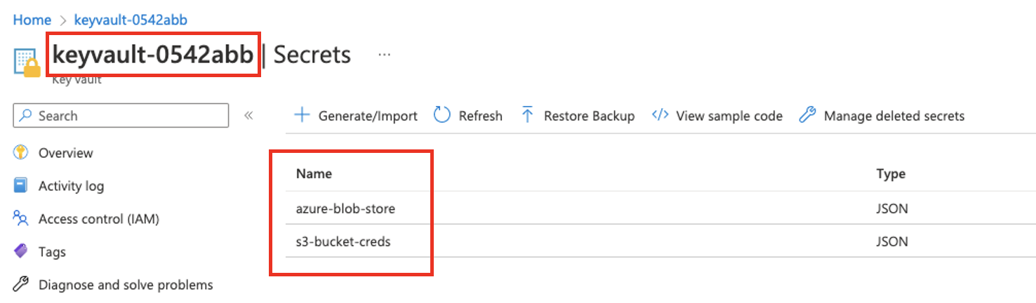1036x303 pixels.
Task: Go to Access control (IAM) page
Action: [x=99, y=219]
